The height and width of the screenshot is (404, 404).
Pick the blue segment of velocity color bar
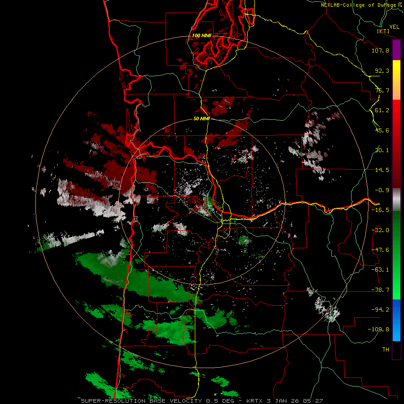(x=396, y=320)
